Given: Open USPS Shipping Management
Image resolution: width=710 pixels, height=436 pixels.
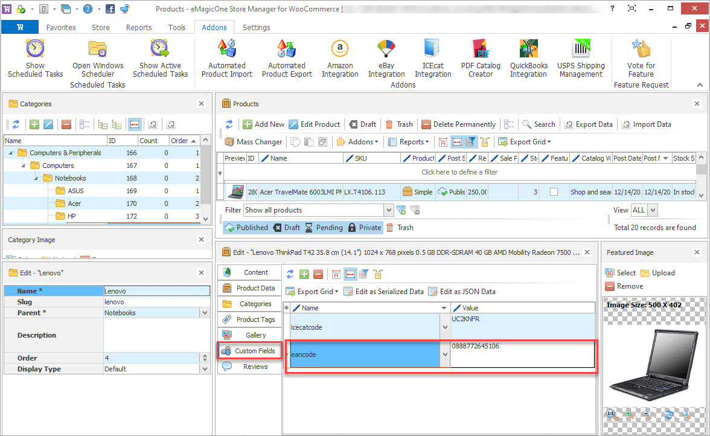Looking at the screenshot, I should click(581, 58).
